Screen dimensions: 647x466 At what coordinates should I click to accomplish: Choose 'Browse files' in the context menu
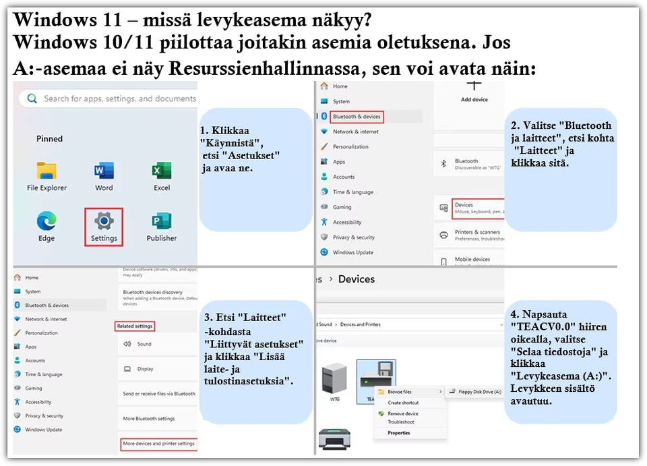pos(410,392)
